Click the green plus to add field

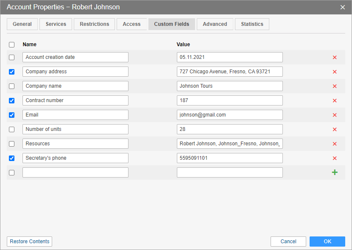tap(335, 172)
